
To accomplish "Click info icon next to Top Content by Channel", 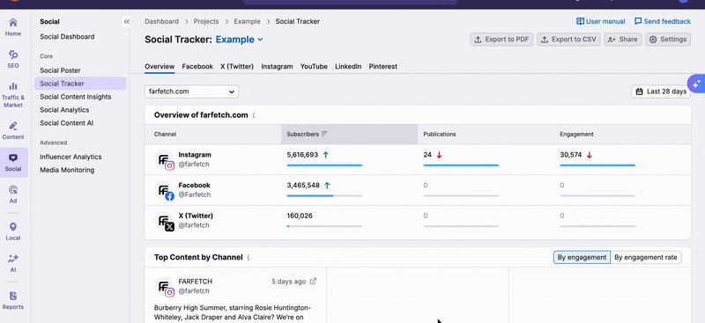I will pyautogui.click(x=249, y=257).
